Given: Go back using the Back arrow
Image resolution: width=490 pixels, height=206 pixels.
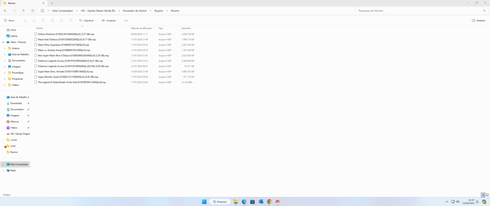Looking at the screenshot, I should coord(5,10).
